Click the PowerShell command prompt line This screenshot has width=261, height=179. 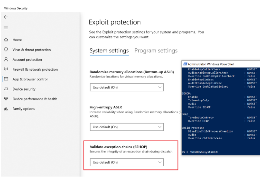tap(200, 152)
